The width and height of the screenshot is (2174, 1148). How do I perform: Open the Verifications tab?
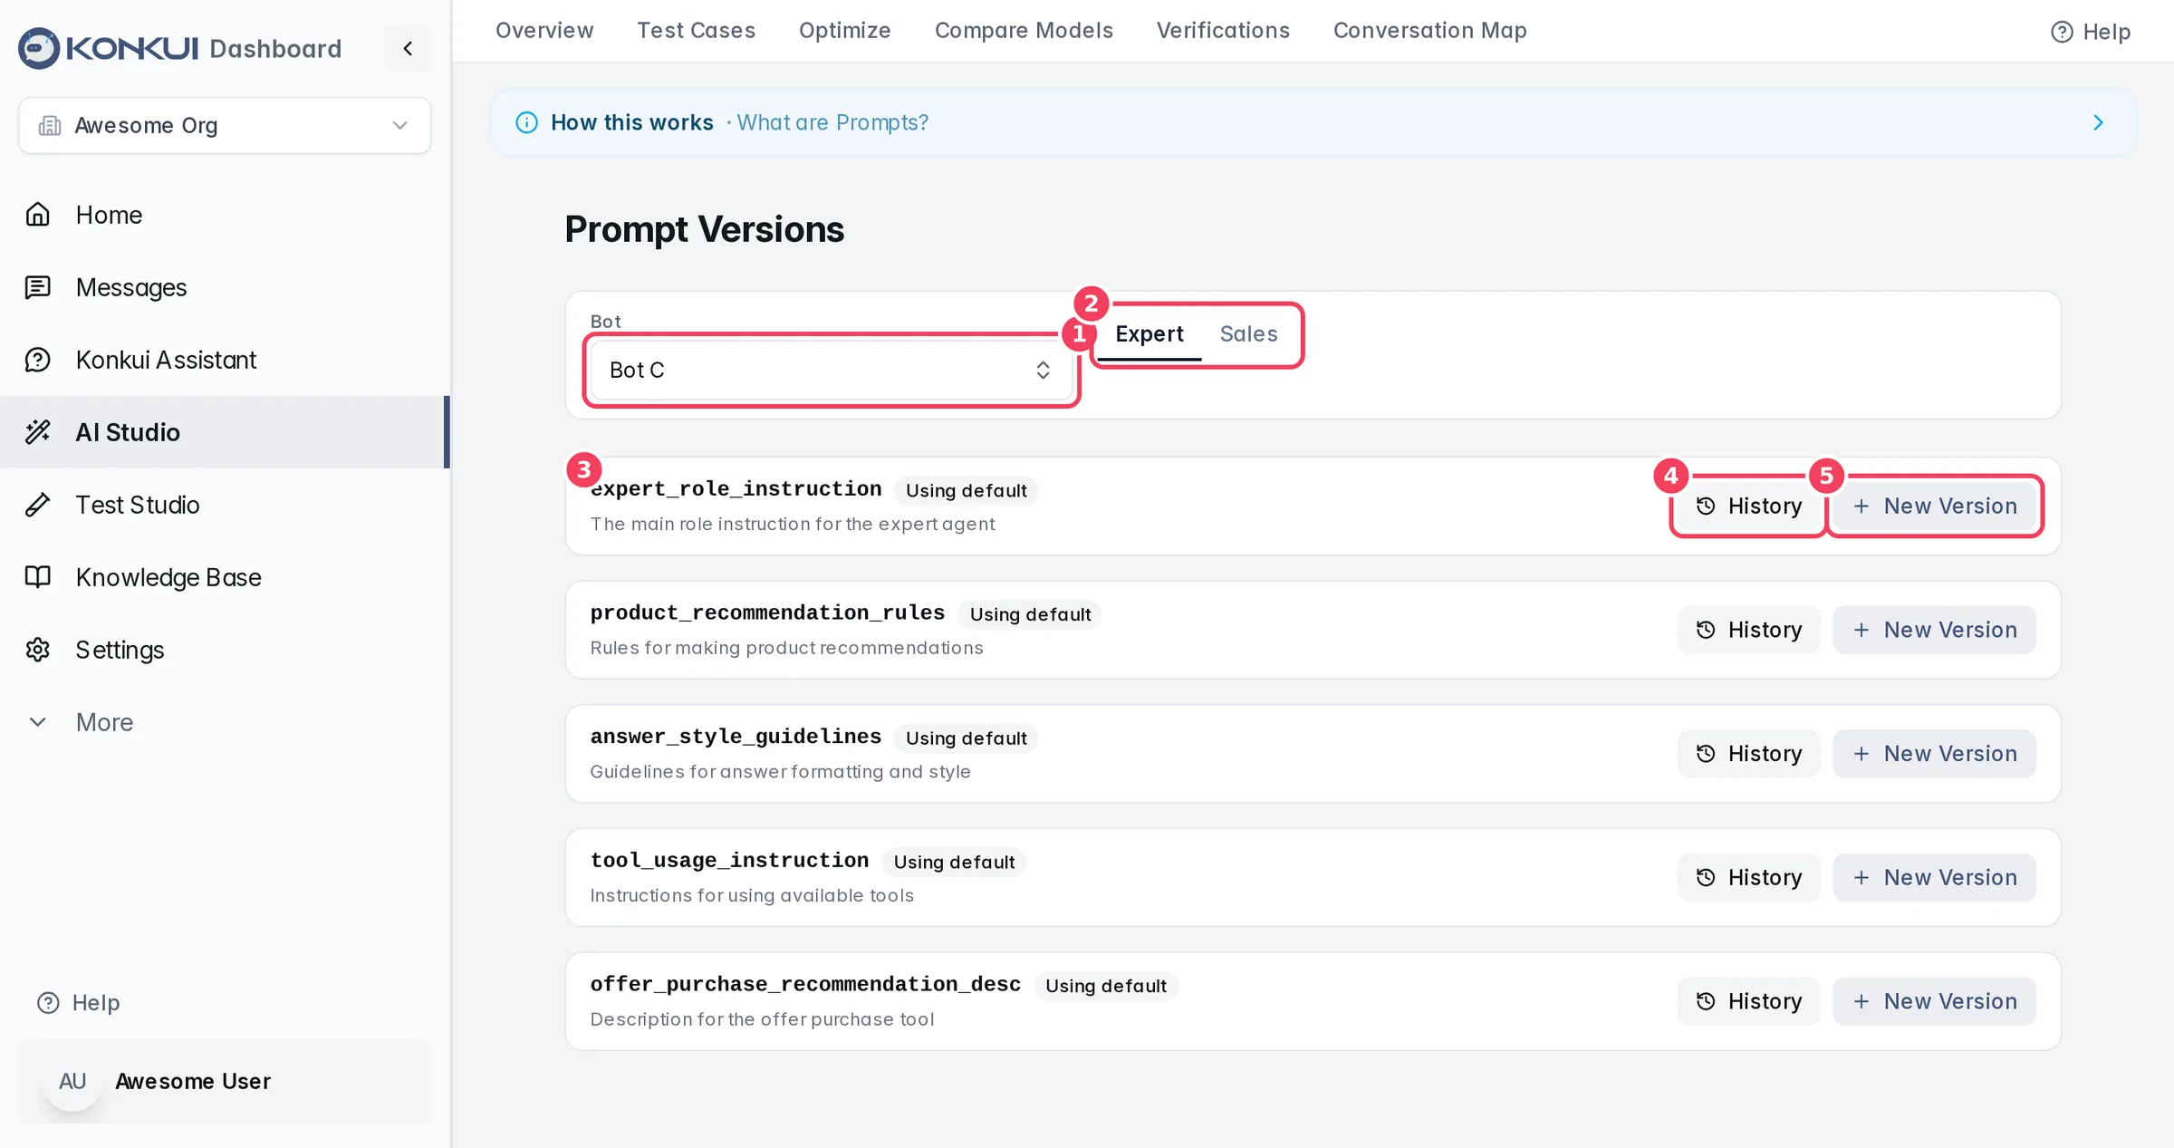coord(1223,31)
